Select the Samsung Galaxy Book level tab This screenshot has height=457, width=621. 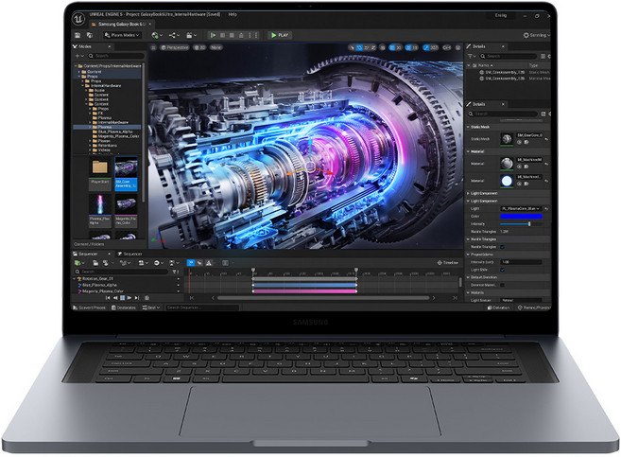[x=121, y=25]
